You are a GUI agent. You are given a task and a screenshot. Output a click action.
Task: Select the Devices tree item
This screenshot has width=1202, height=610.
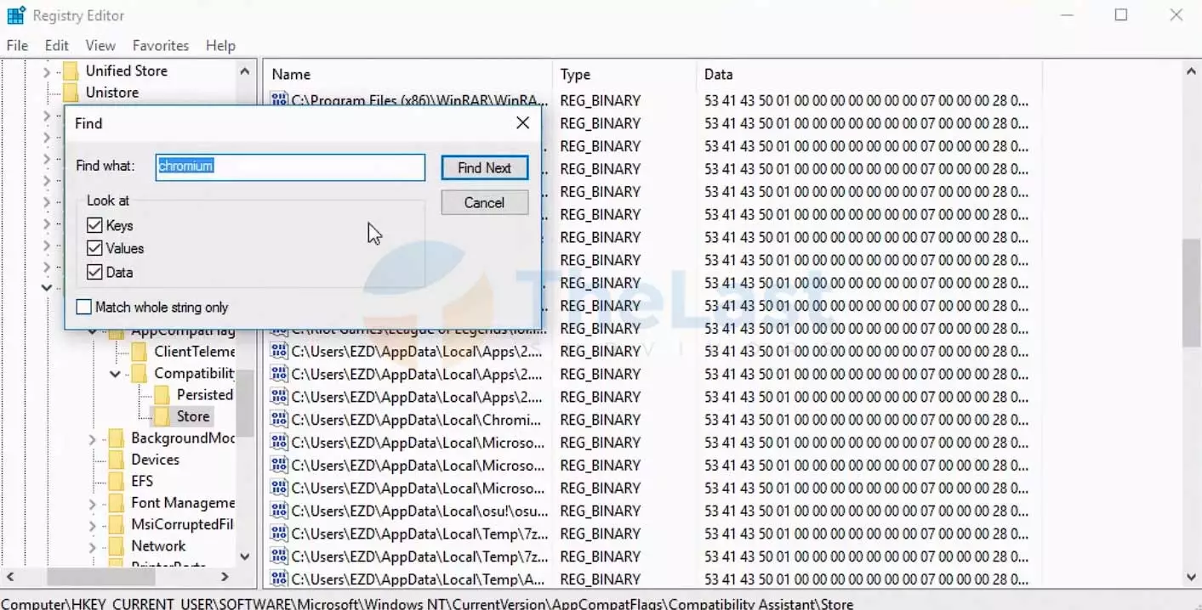tap(155, 460)
